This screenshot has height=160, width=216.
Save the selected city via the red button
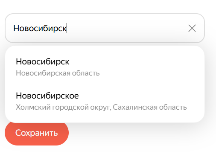click(37, 133)
